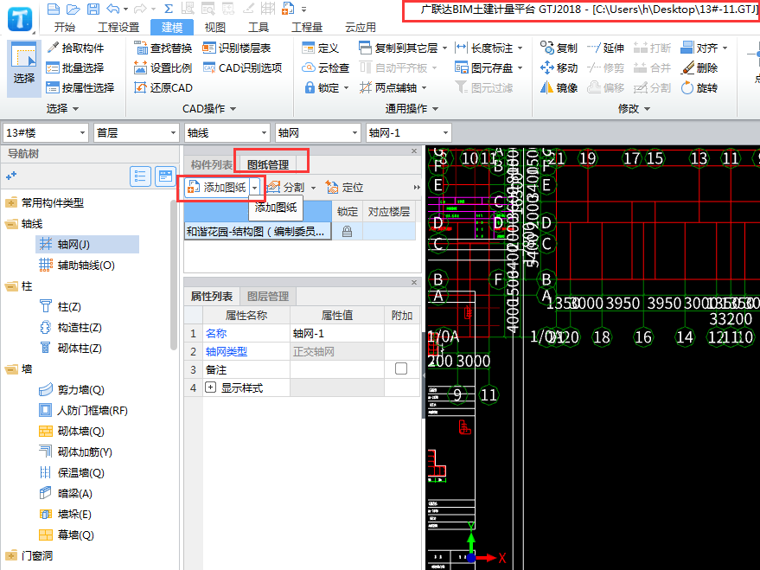Click 两点辅轴 two-point auxiliary axis
760x570 pixels.
(x=389, y=87)
